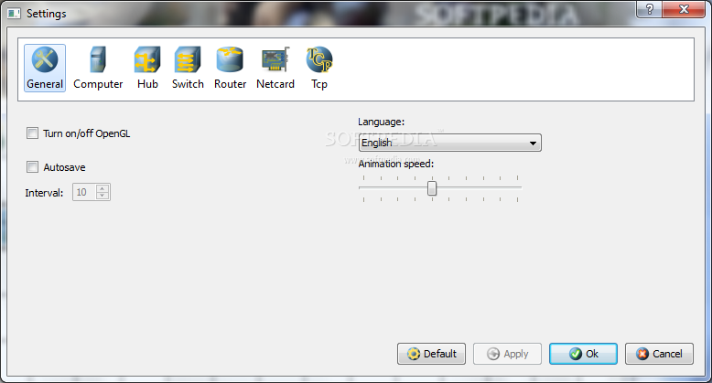Decrease Interval with the down arrow

(102, 196)
